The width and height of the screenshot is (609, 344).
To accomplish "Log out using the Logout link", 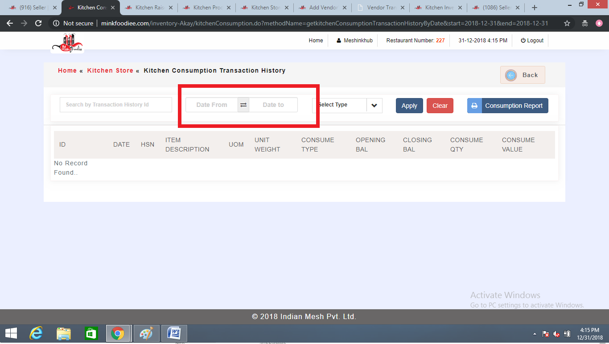I will (532, 41).
